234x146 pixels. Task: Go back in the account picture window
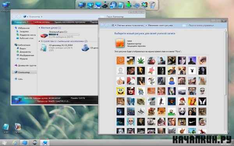[102, 25]
